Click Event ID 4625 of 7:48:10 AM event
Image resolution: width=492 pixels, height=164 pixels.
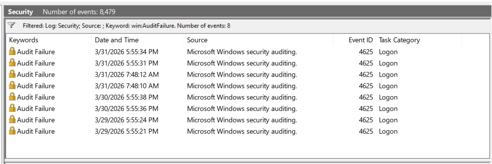[366, 86]
